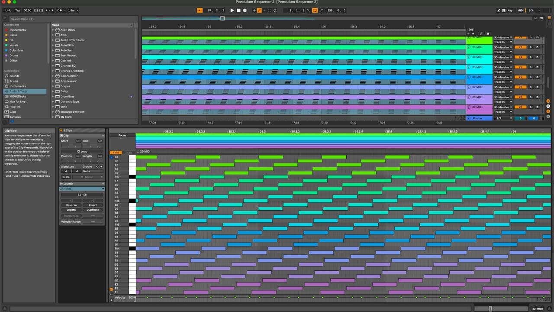Expand the Auto Filter device folder
The image size is (554, 312).
(x=53, y=45)
